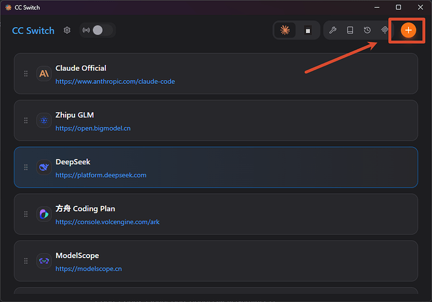Viewport: 432px width, 302px height.
Task: Click the drag handle of DeepSeek
Action: (x=26, y=167)
